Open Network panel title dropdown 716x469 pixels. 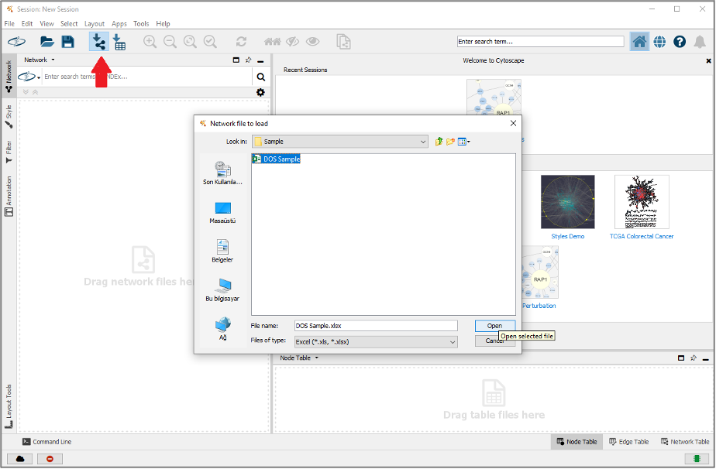(53, 60)
